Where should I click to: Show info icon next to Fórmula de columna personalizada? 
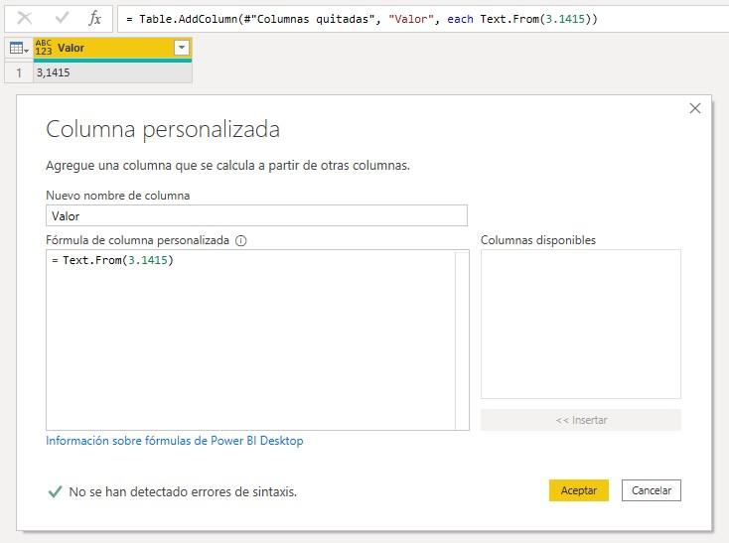click(240, 240)
